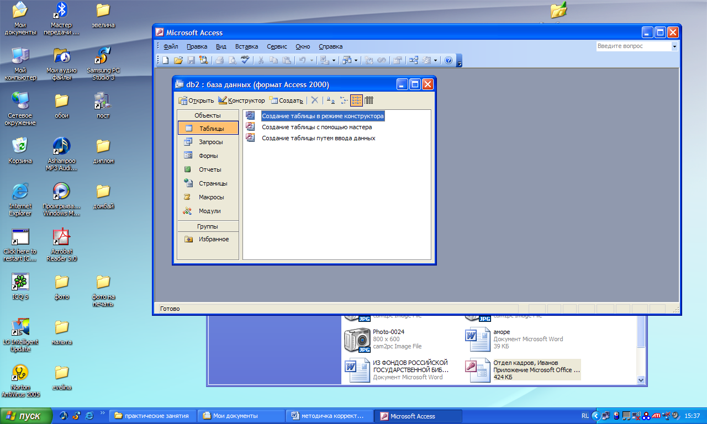Click scroll down arrow in Мои документы window
Screen dimensions: 707x424
coord(641,380)
